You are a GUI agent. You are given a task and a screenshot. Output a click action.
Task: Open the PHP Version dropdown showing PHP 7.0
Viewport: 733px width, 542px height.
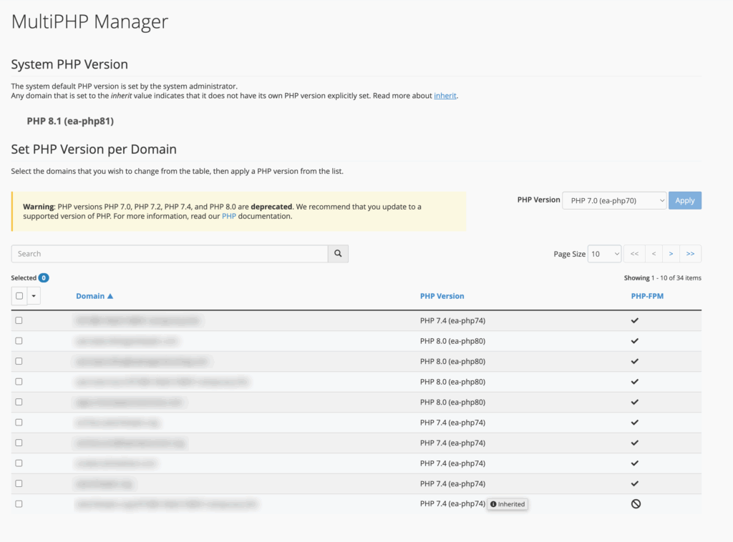(x=614, y=201)
